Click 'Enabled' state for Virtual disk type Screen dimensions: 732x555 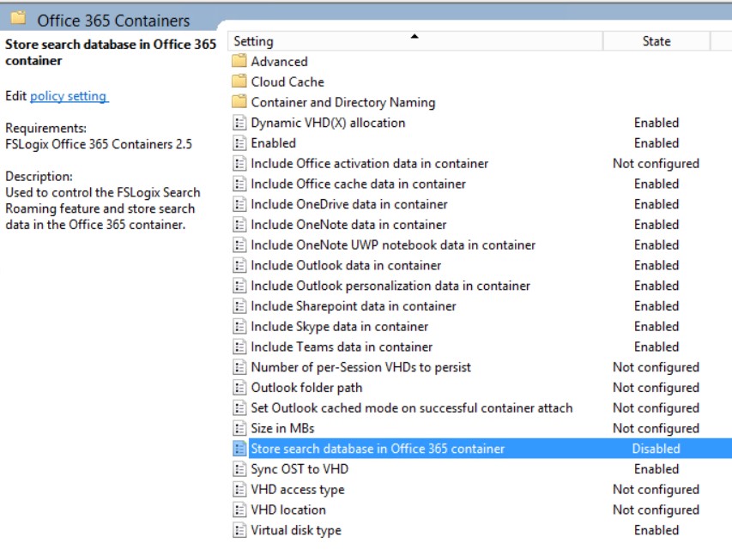coord(656,530)
